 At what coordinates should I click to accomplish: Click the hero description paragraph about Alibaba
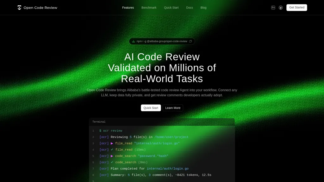click(x=162, y=93)
